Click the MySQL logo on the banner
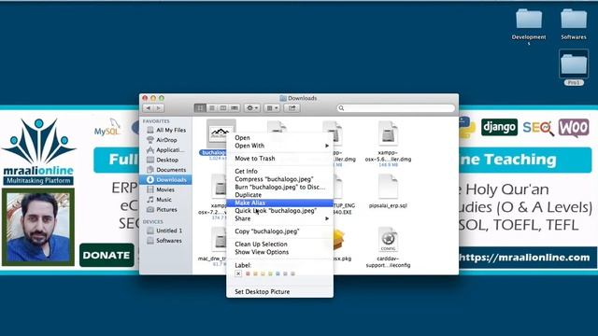 point(107,128)
